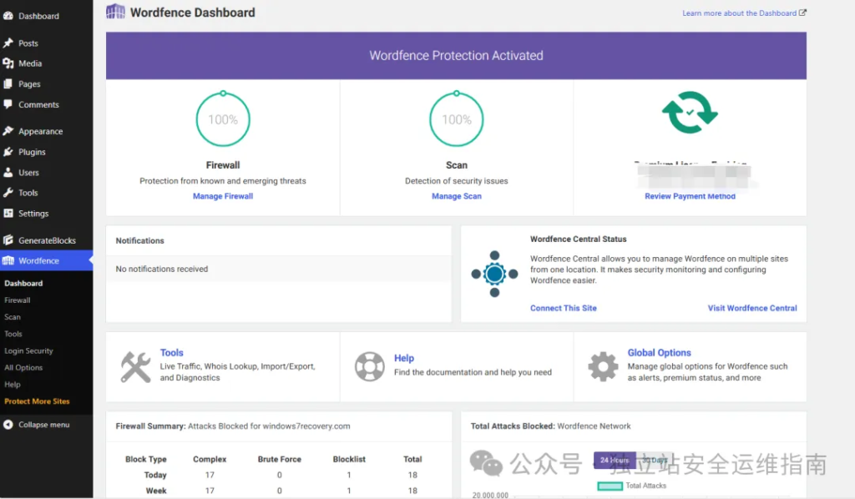Open the Help heading link
The height and width of the screenshot is (499, 855).
coord(404,359)
